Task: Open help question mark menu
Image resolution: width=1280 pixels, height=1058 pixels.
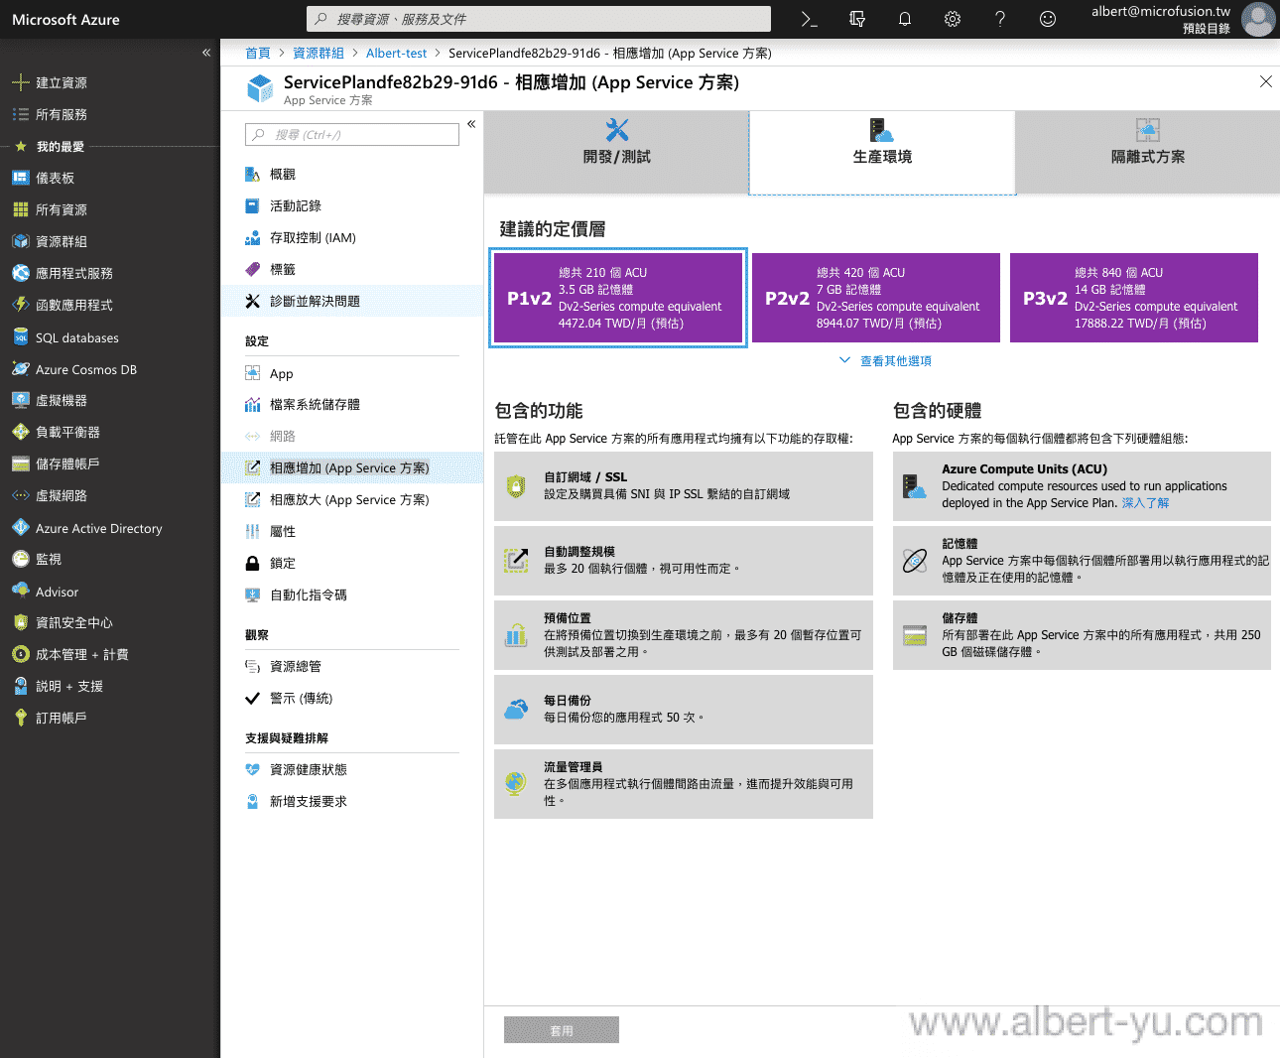Action: tap(1000, 19)
